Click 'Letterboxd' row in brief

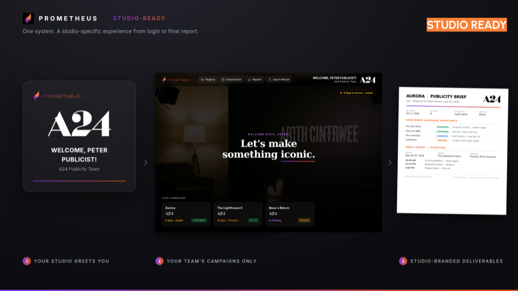click(x=453, y=140)
